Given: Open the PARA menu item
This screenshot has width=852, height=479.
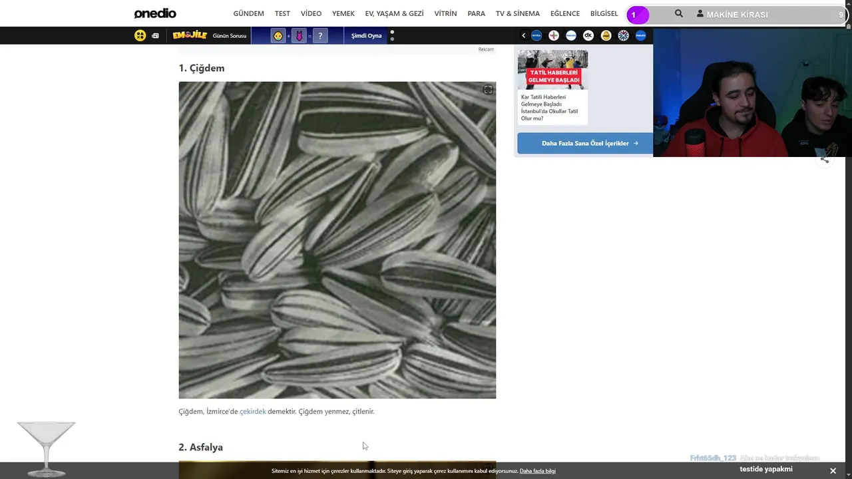Looking at the screenshot, I should click(477, 13).
